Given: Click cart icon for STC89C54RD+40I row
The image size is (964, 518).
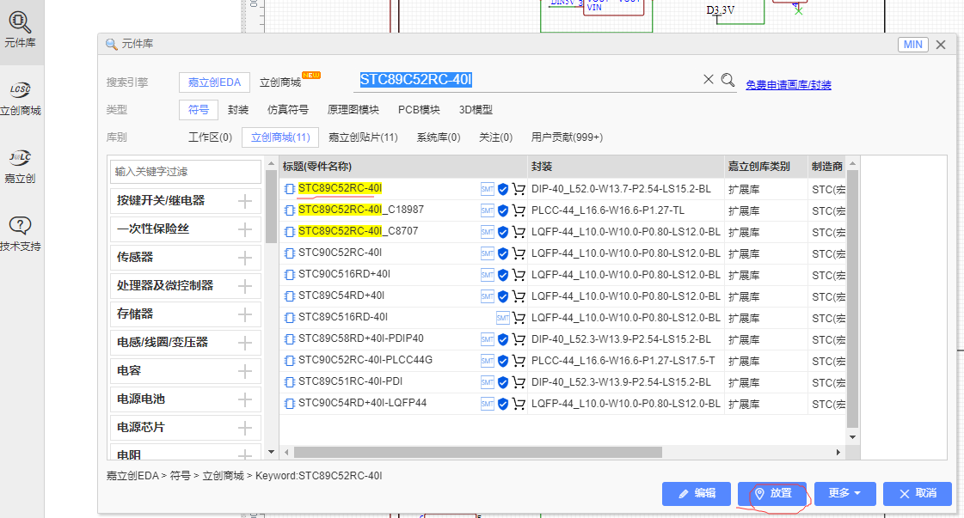Looking at the screenshot, I should (519, 296).
